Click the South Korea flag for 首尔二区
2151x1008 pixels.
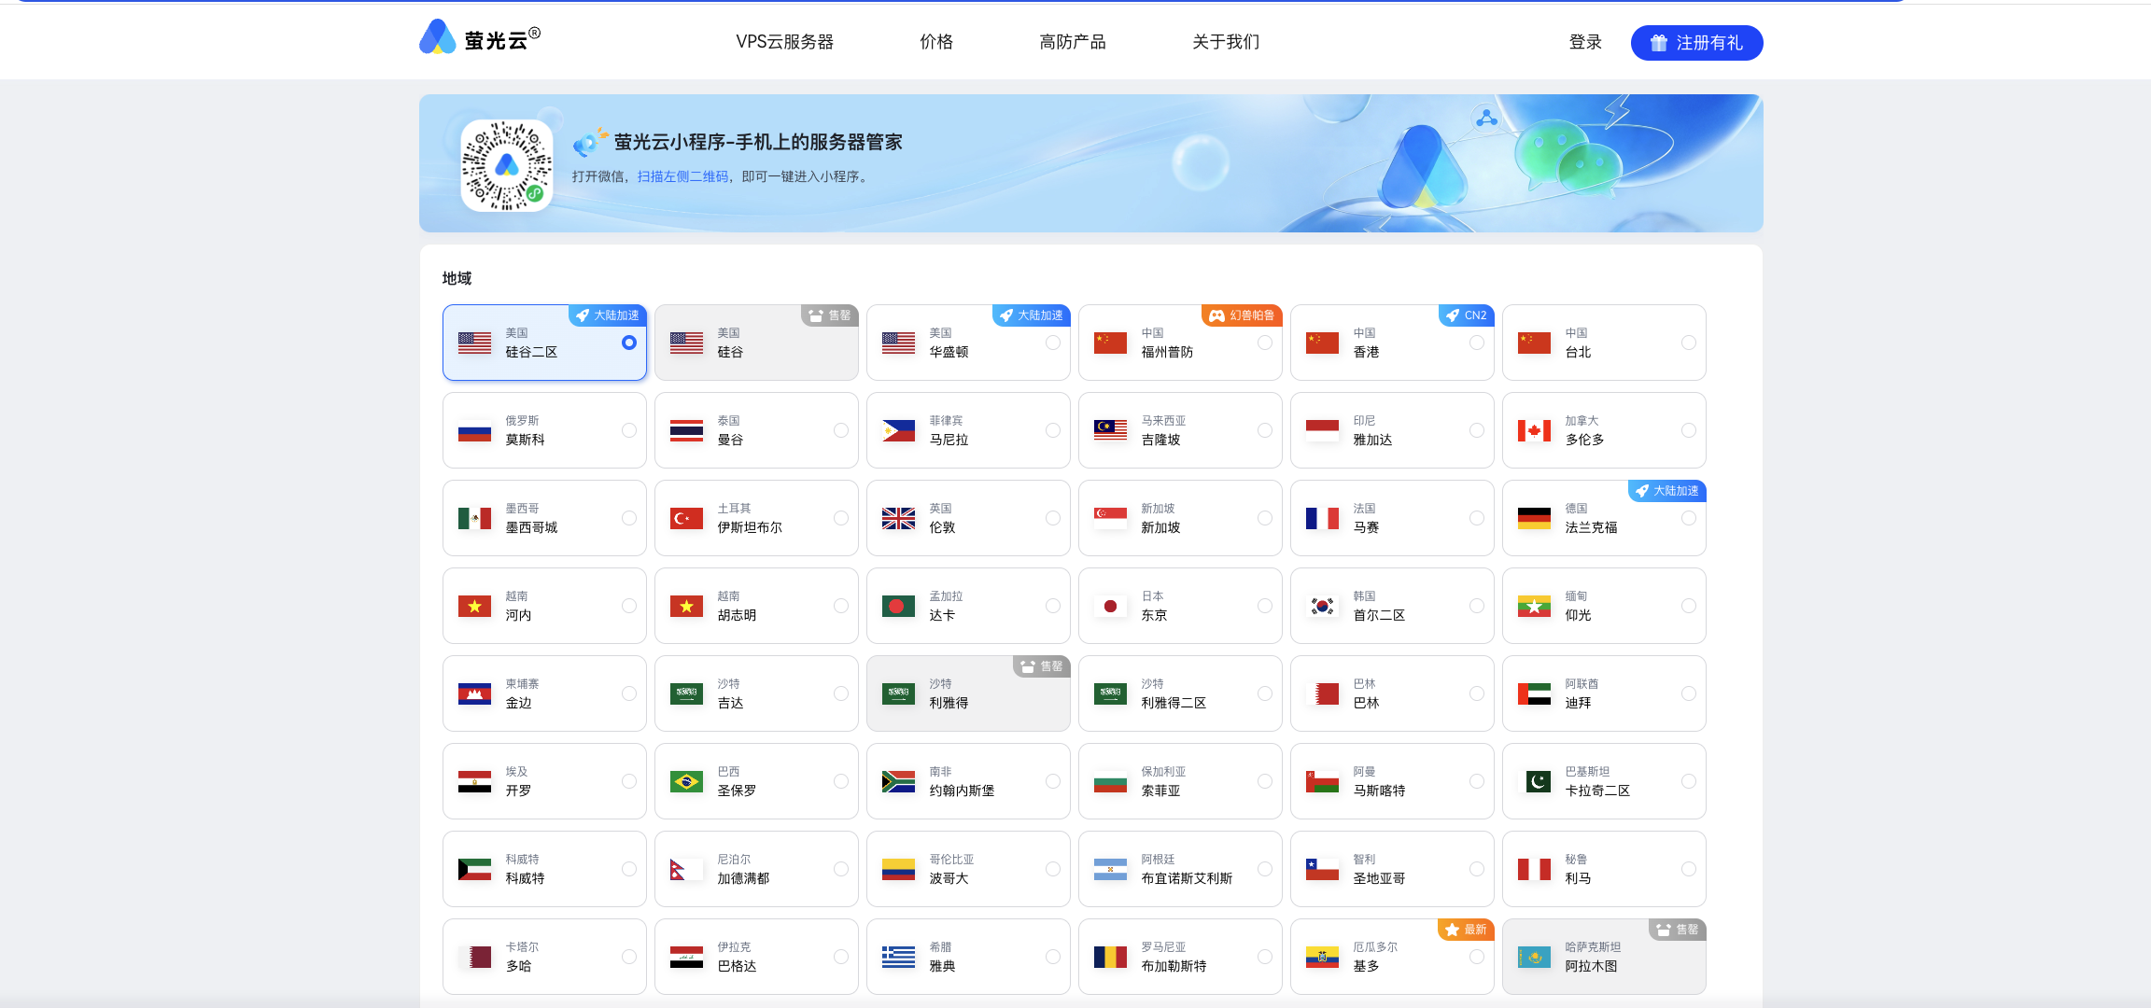1322,606
